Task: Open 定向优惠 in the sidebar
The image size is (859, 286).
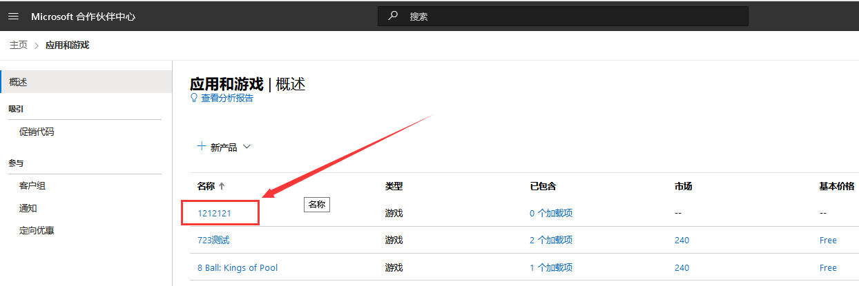Action: (x=37, y=230)
